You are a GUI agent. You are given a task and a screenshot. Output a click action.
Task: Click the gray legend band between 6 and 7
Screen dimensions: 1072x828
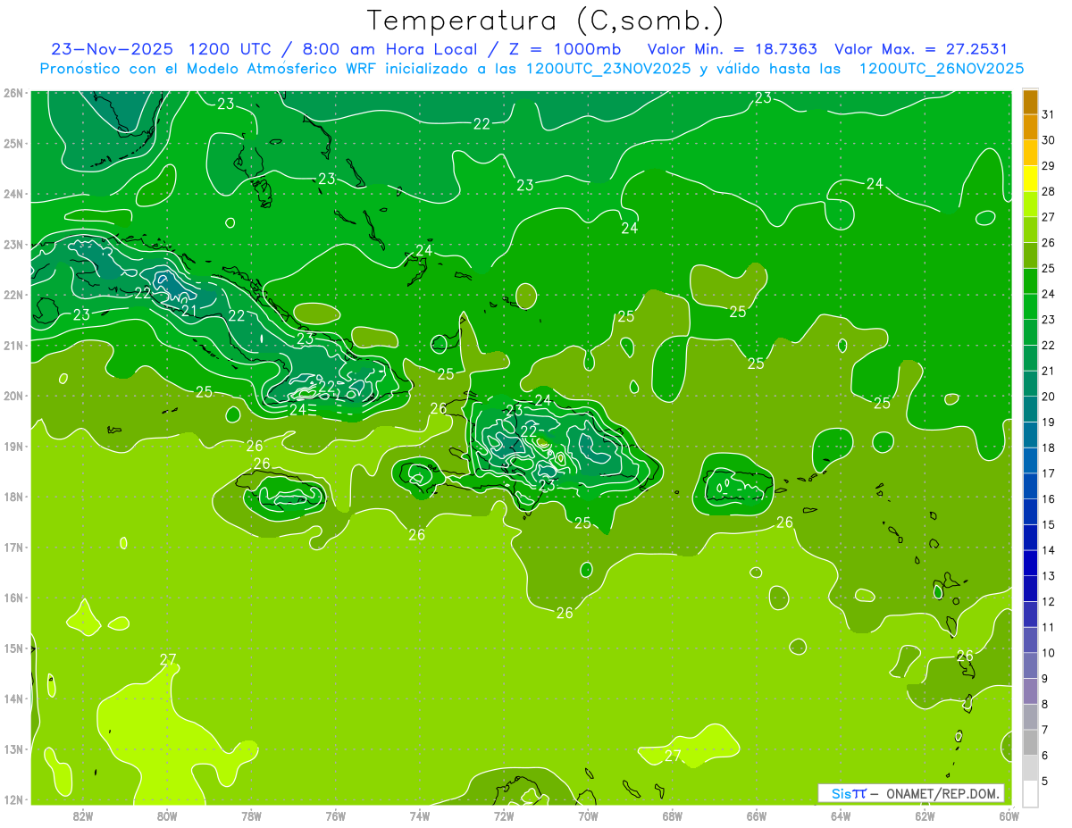1030,742
